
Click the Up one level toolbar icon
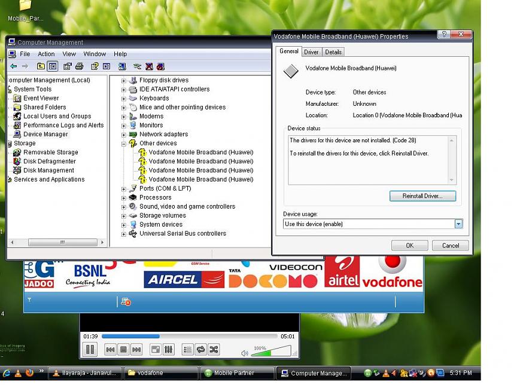click(41, 66)
